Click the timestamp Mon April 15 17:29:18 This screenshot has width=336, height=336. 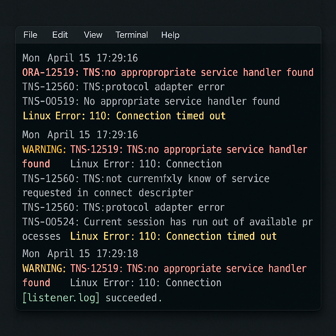point(80,253)
